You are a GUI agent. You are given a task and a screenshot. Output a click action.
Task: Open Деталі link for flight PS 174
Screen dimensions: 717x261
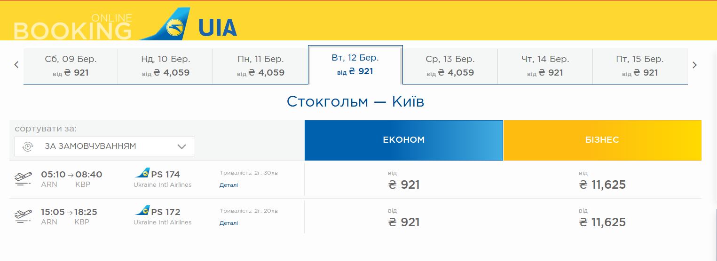(228, 185)
